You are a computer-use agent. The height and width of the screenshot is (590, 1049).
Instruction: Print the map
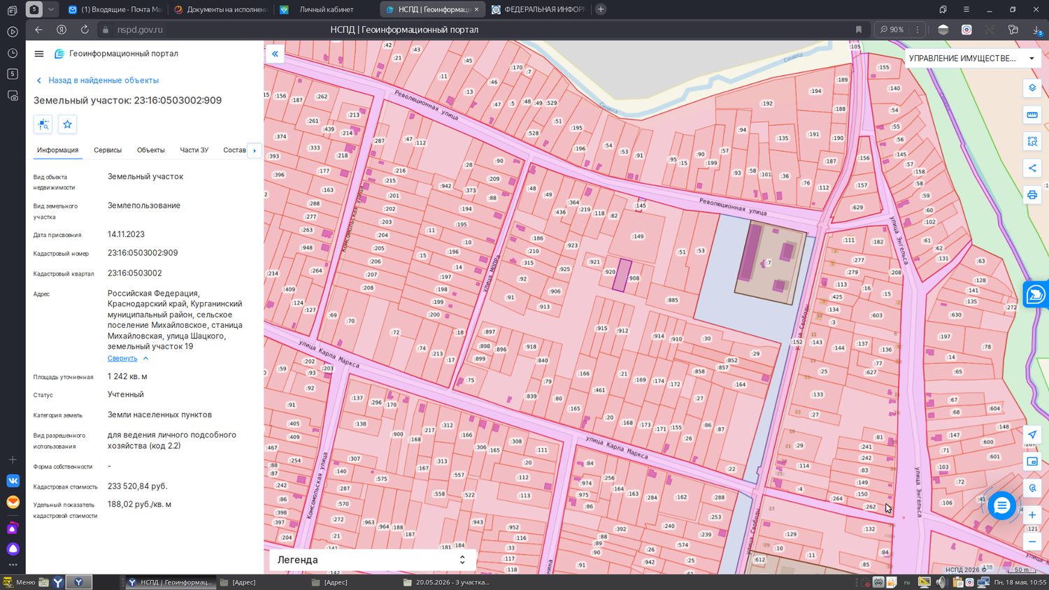1032,194
